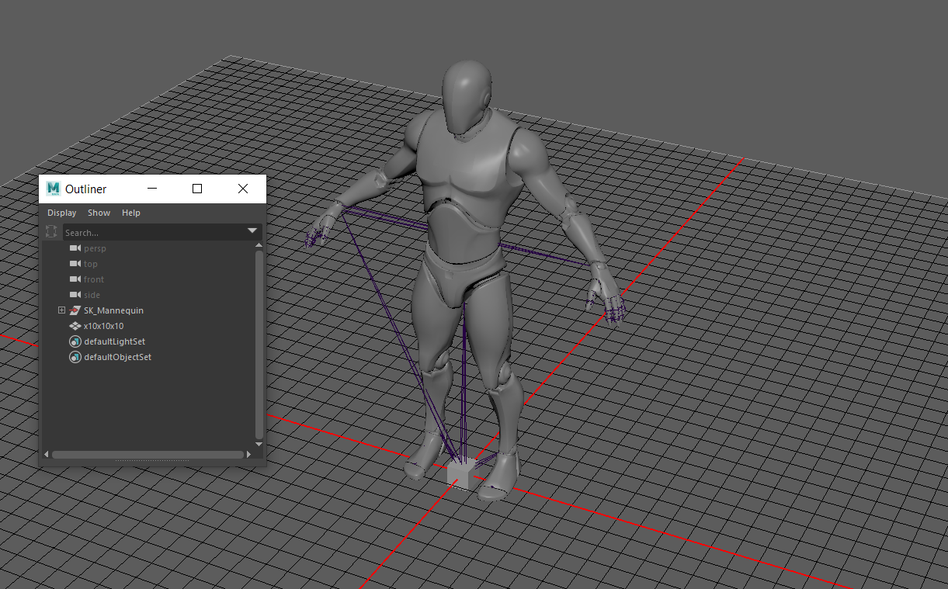Click the Outliner horizontal scrollbar thumb

(148, 455)
